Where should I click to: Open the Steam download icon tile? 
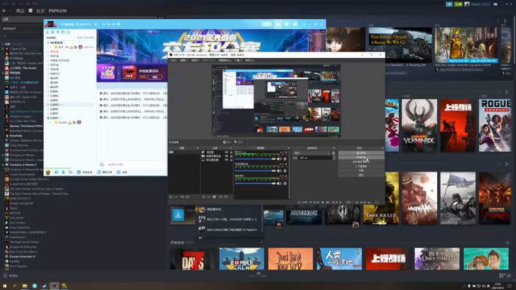[x=178, y=215]
